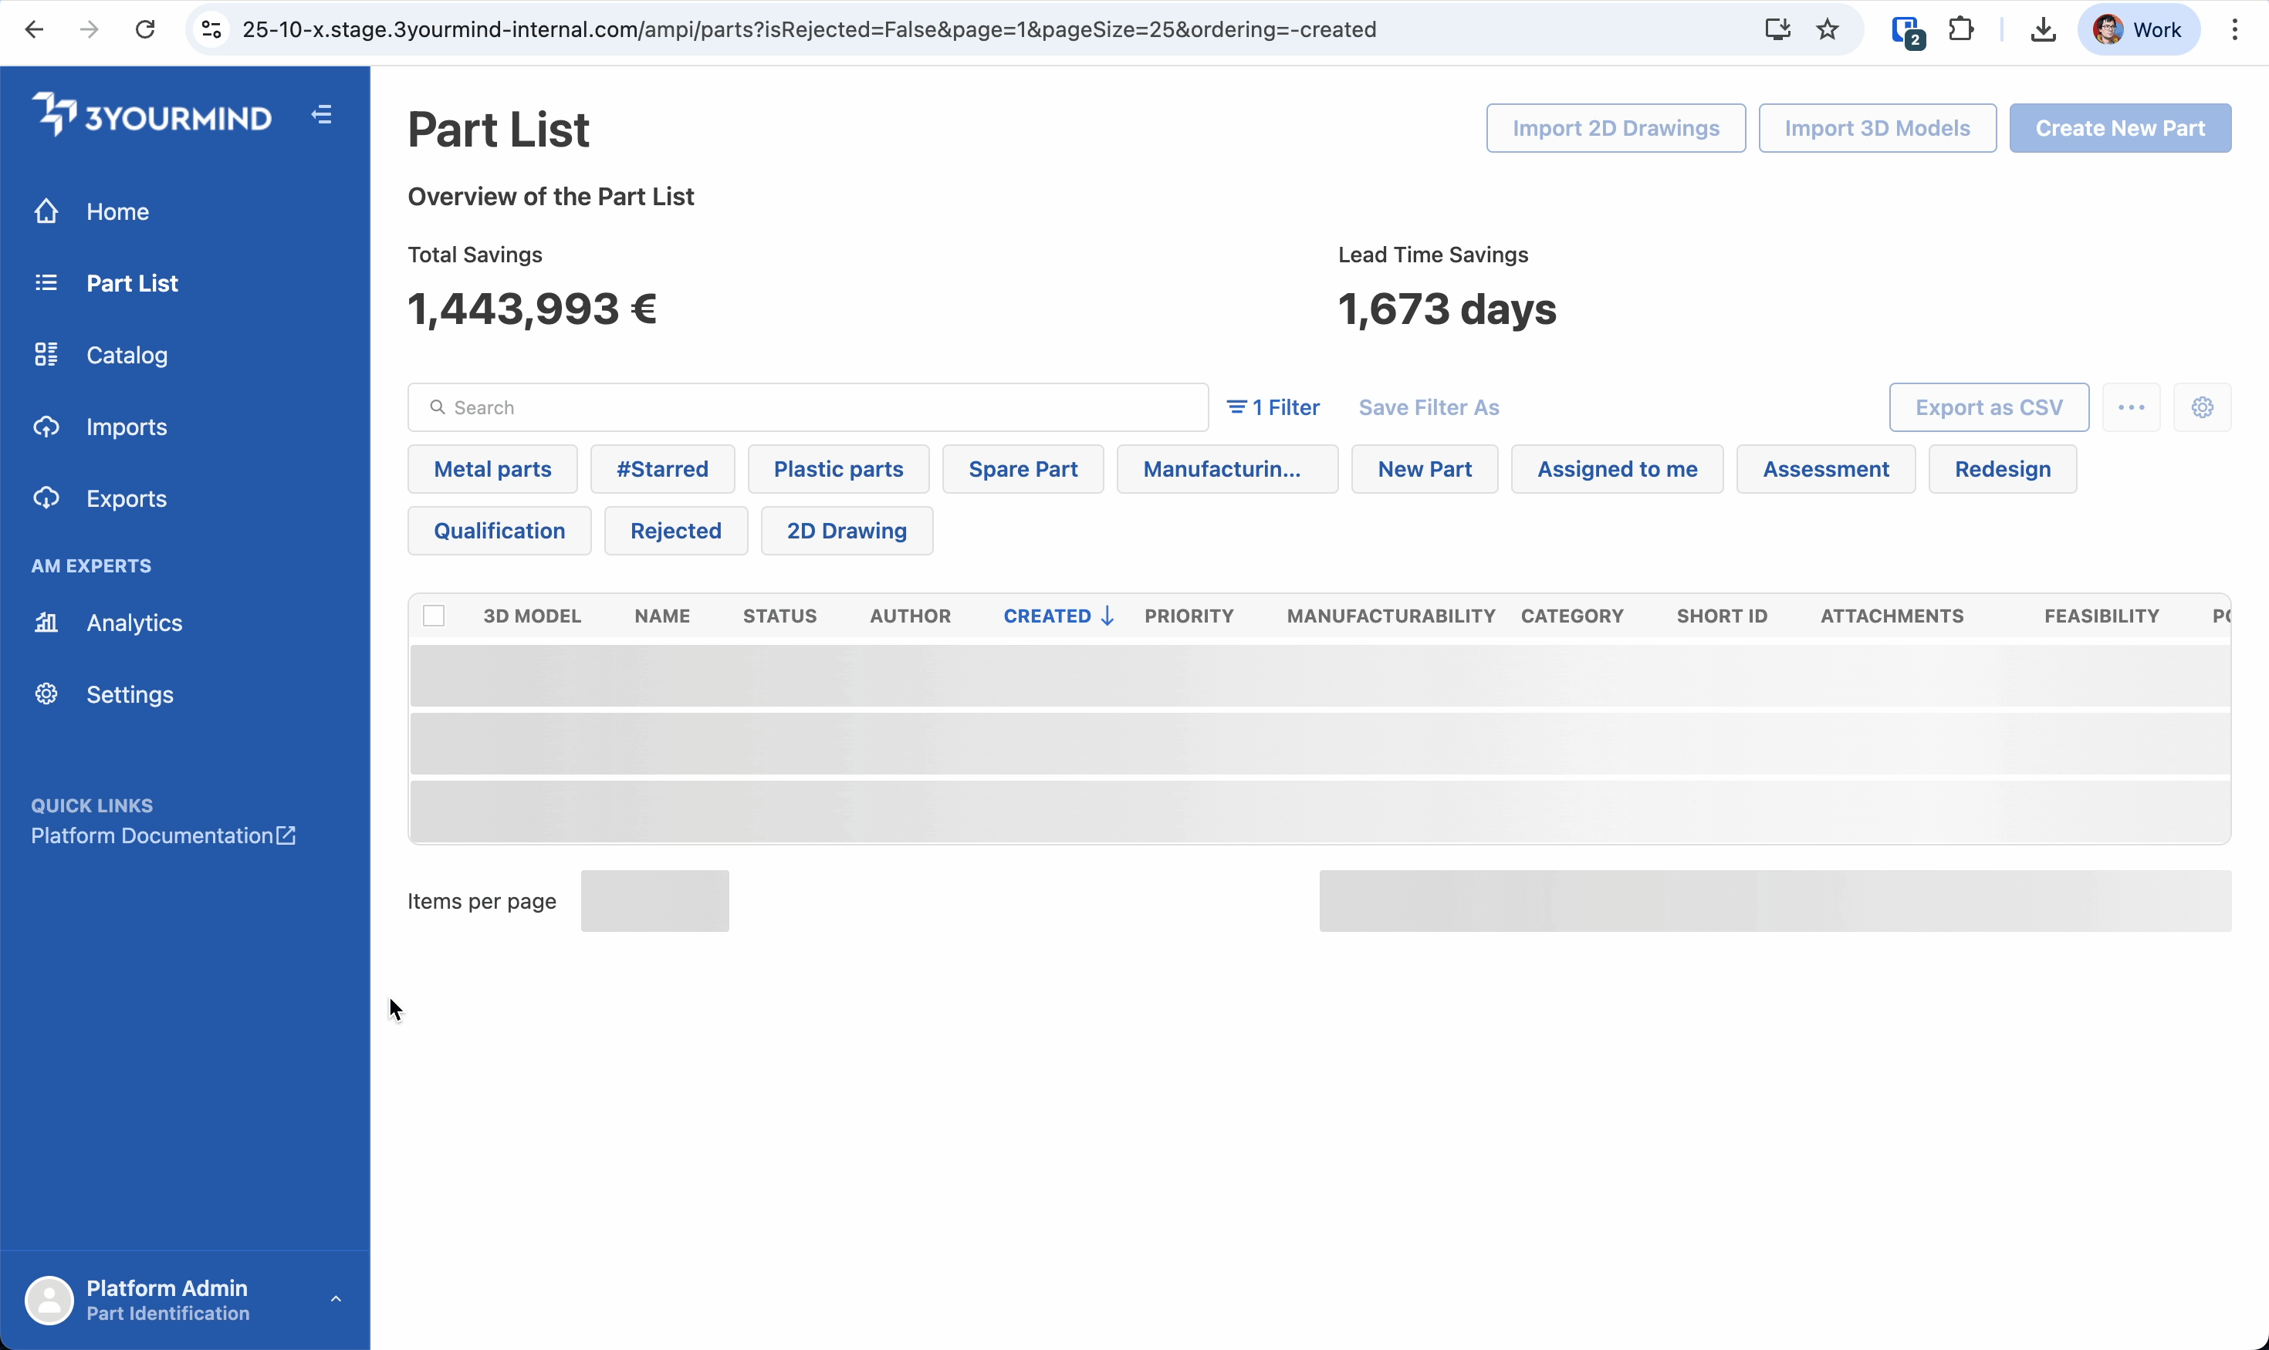Image resolution: width=2269 pixels, height=1350 pixels.
Task: Open Imports cloud icon in sidebar
Action: (x=46, y=427)
